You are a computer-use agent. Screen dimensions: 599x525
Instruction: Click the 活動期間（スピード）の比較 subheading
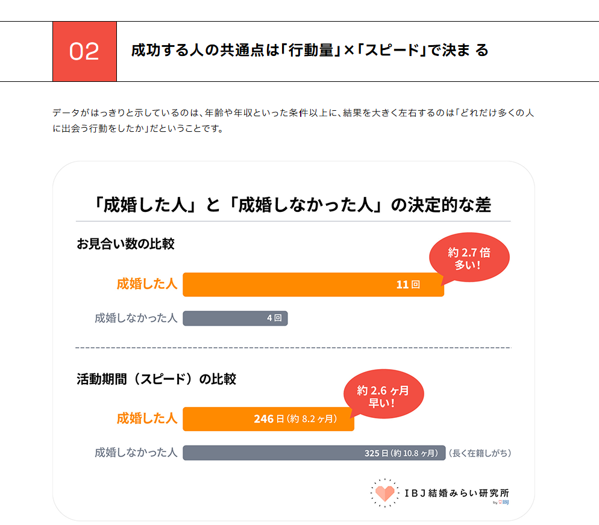pos(156,379)
